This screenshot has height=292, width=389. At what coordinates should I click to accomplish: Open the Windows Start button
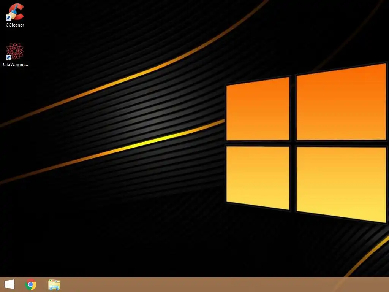(x=9, y=284)
